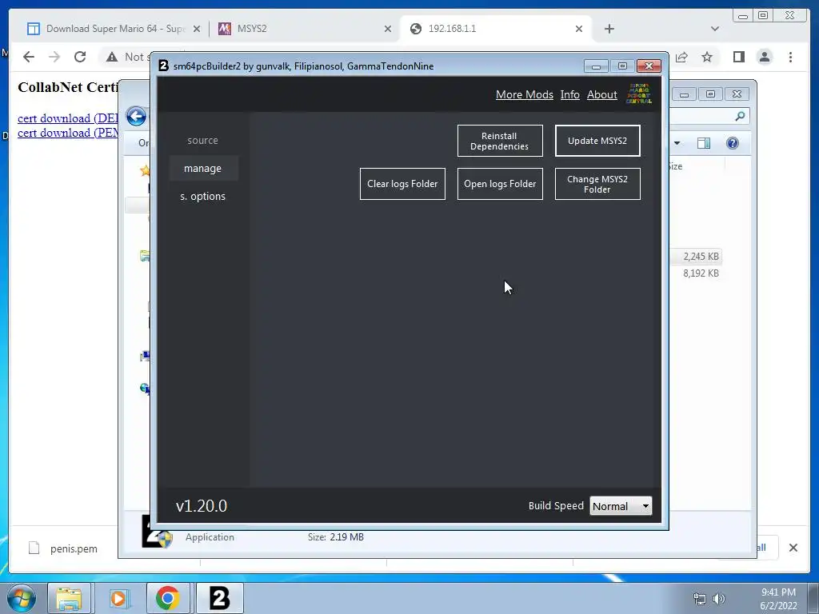
Task: Click Reinstall Dependencies button
Action: pyautogui.click(x=500, y=141)
